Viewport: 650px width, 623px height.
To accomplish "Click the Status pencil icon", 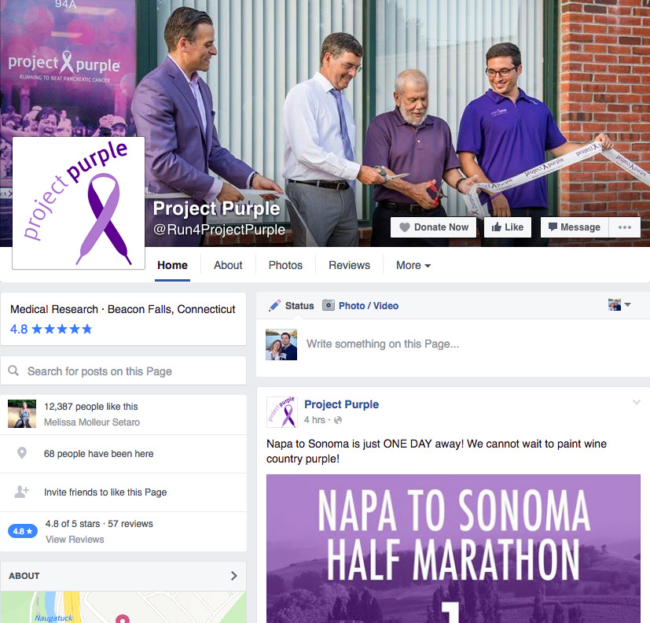I will pos(274,306).
